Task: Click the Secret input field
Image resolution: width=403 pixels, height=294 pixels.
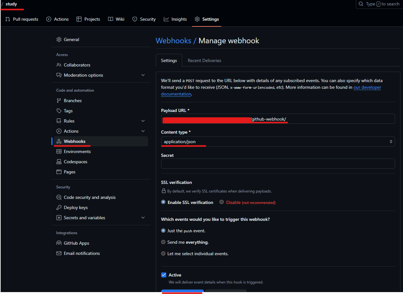Action: click(x=278, y=164)
